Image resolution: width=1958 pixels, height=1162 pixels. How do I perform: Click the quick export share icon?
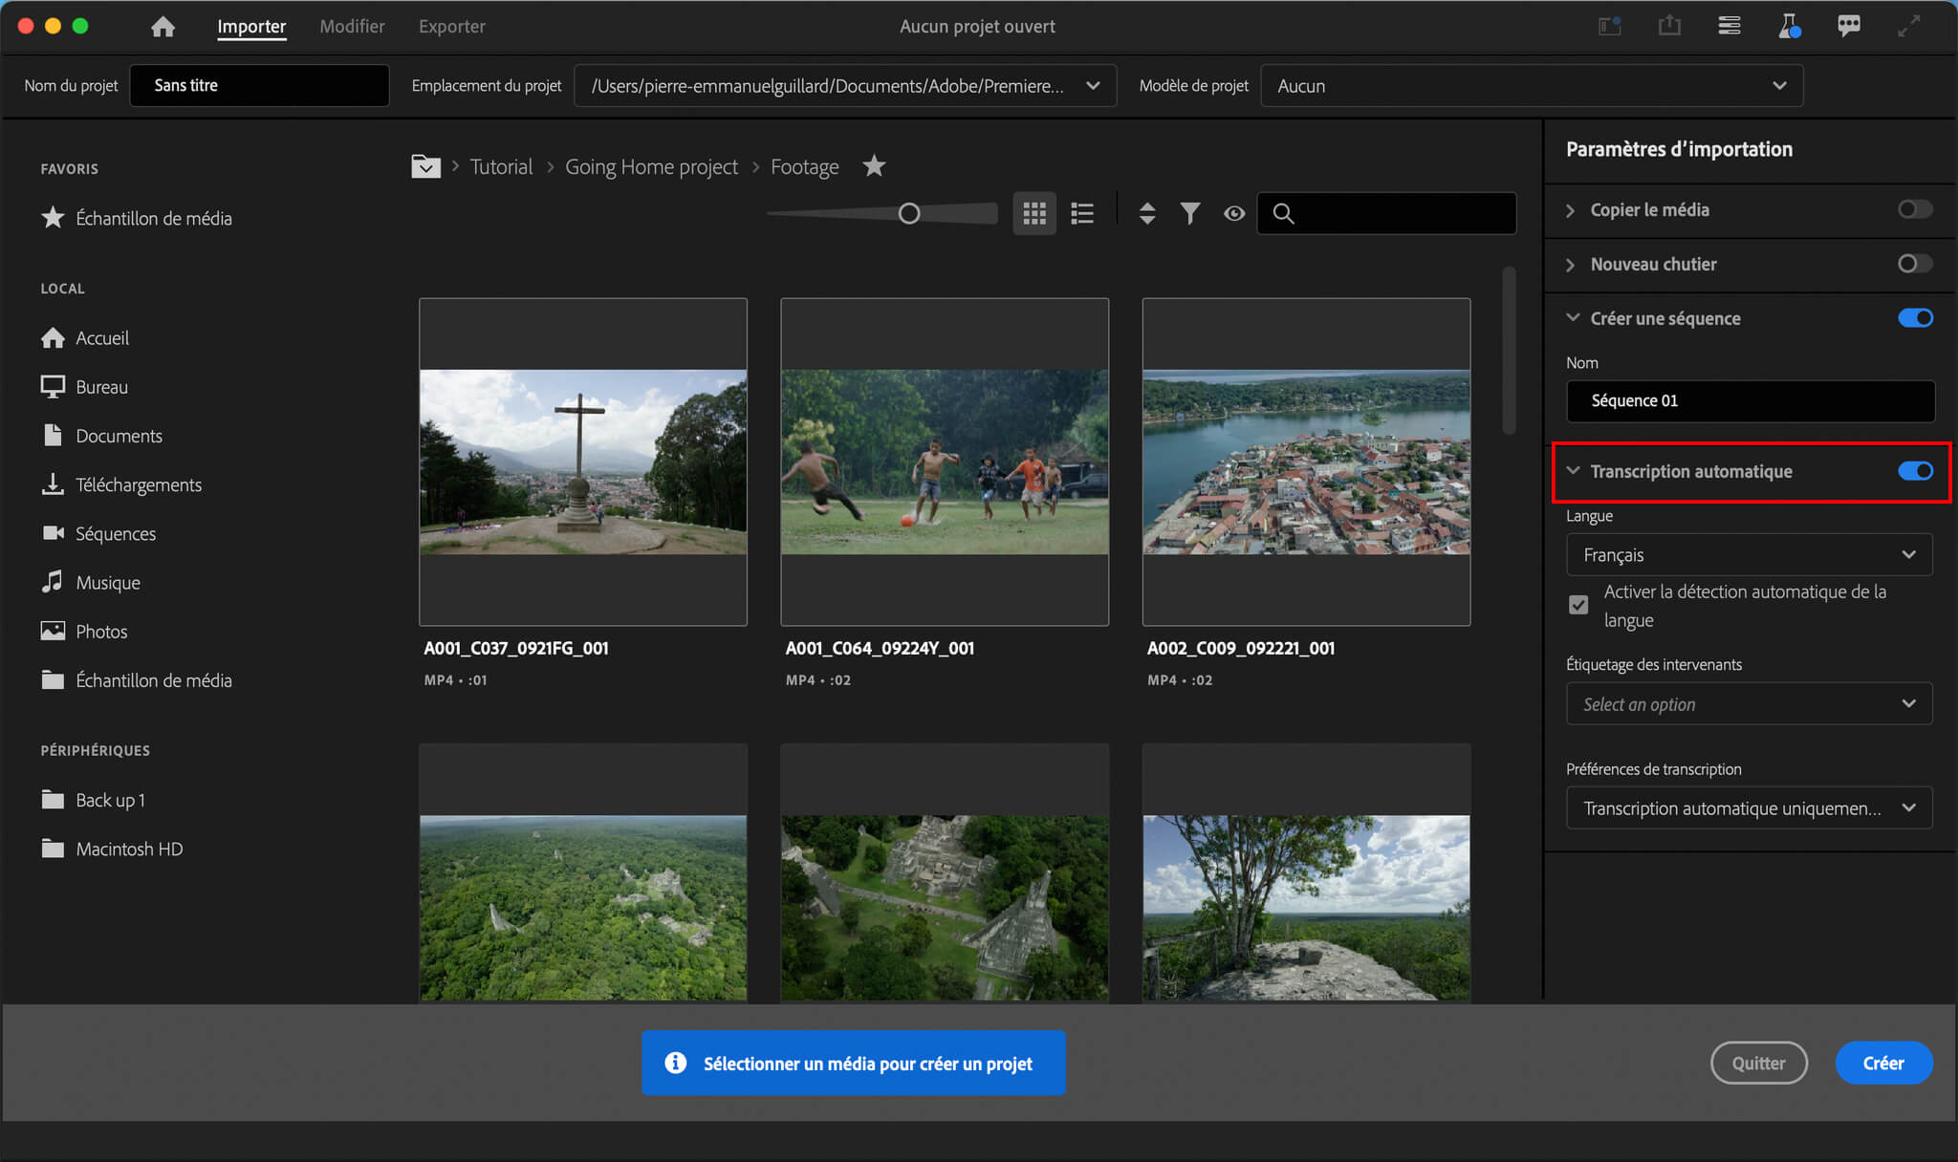[x=1669, y=26]
